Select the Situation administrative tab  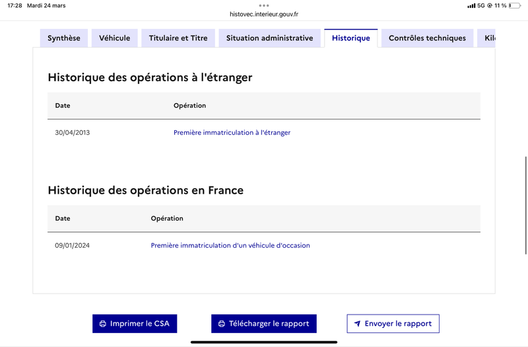click(x=269, y=38)
